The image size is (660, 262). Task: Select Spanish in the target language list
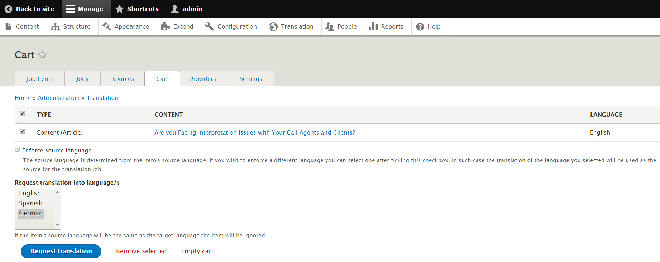tap(31, 203)
